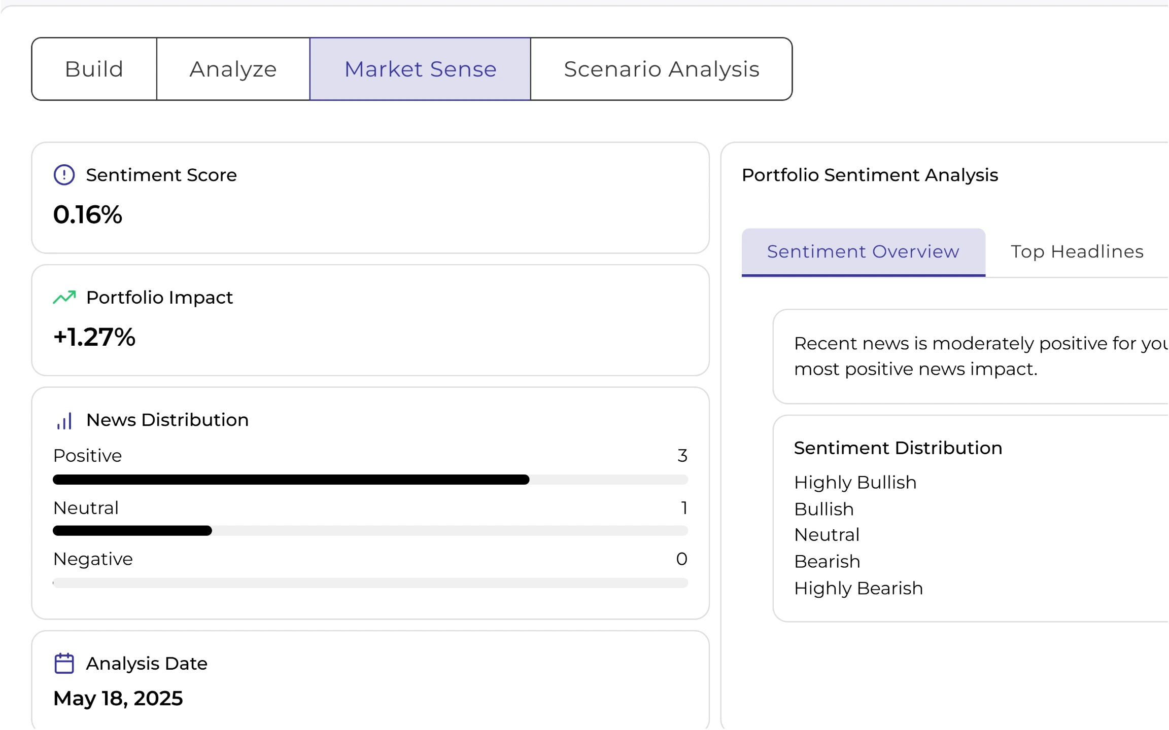Click the Analysis Date heading
The width and height of the screenshot is (1169, 730).
(x=147, y=664)
